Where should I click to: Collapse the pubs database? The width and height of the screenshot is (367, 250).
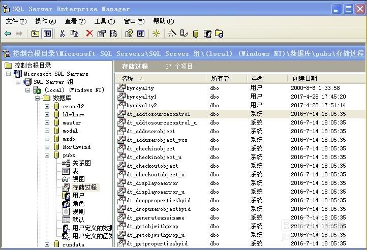click(47, 155)
